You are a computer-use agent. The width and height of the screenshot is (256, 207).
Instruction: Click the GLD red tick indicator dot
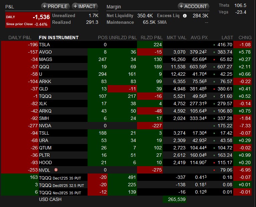[x=214, y=89]
